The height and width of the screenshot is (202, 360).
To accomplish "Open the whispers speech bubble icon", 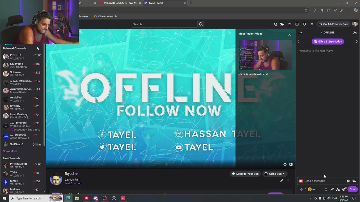I will tap(304, 24).
